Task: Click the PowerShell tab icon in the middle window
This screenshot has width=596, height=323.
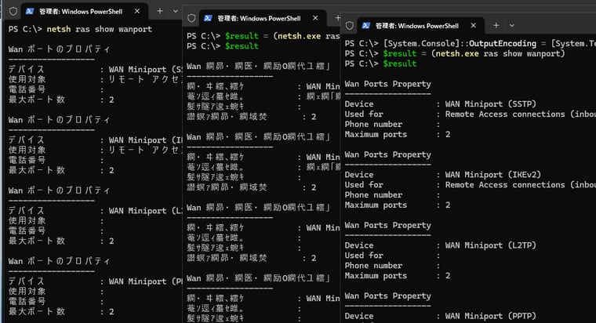Action: coord(208,18)
